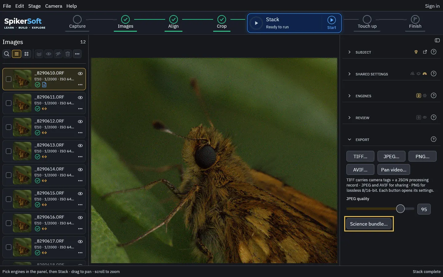The image size is (443, 277).
Task: Click the Science bundle... button
Action: (369, 224)
